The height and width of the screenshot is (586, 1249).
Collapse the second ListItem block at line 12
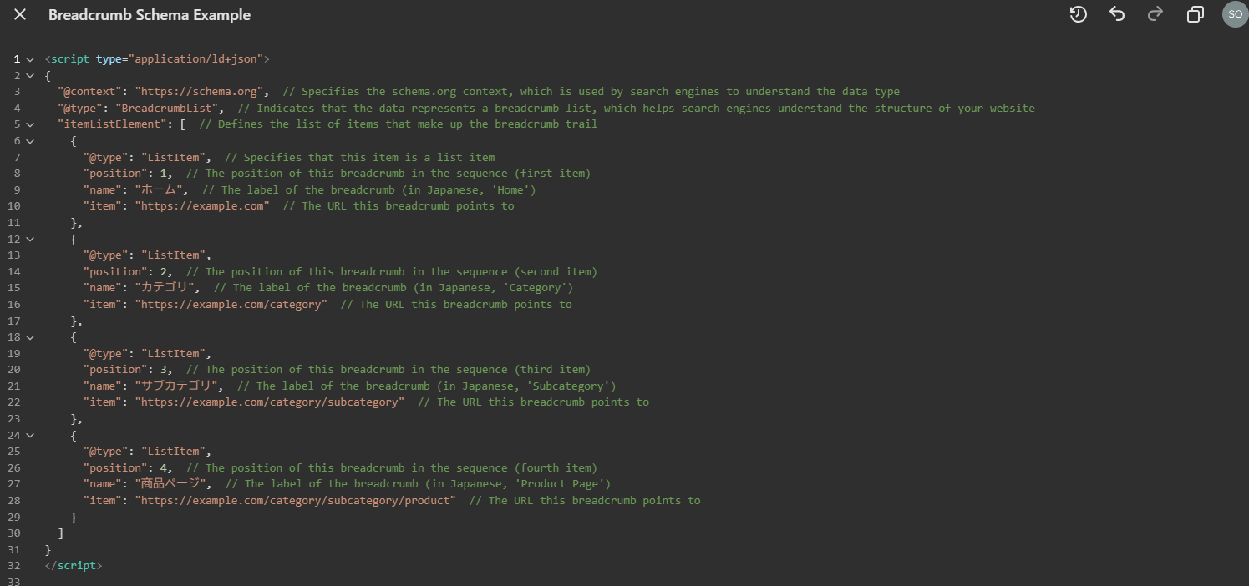click(x=30, y=239)
